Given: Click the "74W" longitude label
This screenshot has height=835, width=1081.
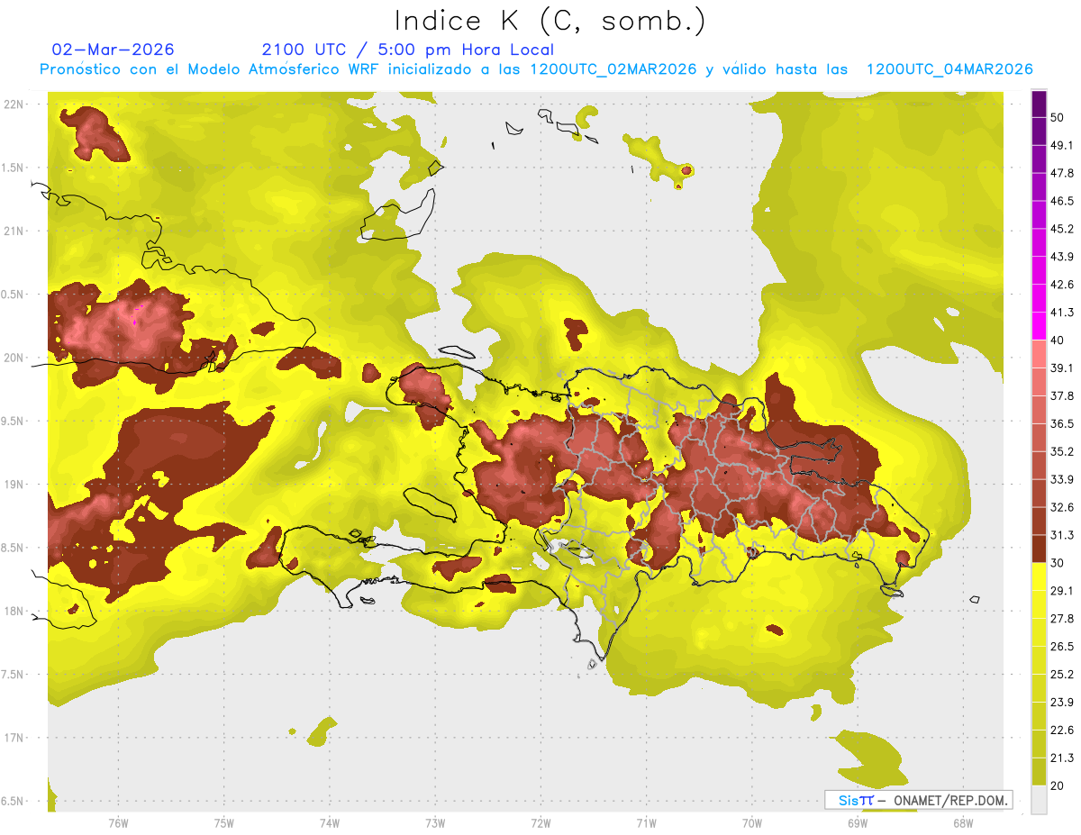Looking at the screenshot, I should (x=330, y=824).
